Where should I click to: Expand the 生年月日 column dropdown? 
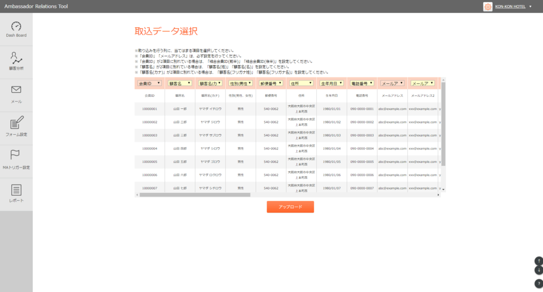pyautogui.click(x=331, y=83)
